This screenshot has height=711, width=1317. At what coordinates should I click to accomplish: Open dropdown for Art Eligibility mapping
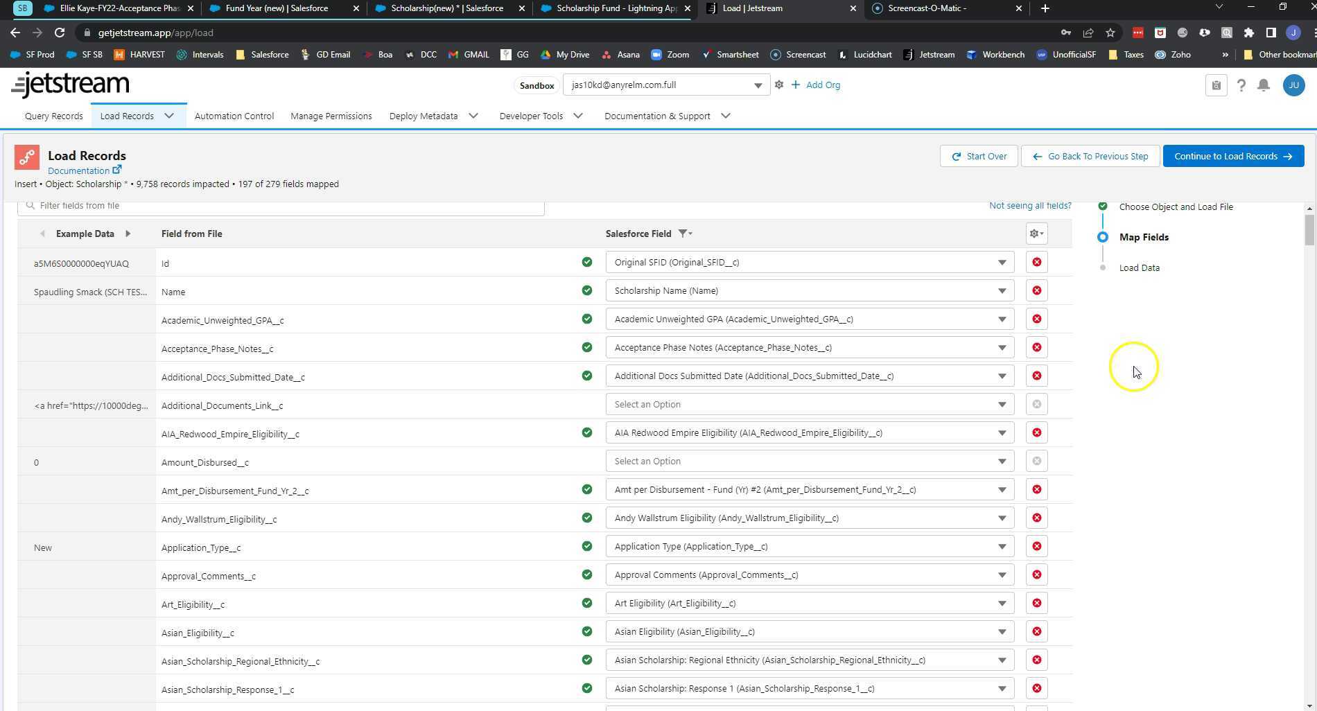pos(810,604)
